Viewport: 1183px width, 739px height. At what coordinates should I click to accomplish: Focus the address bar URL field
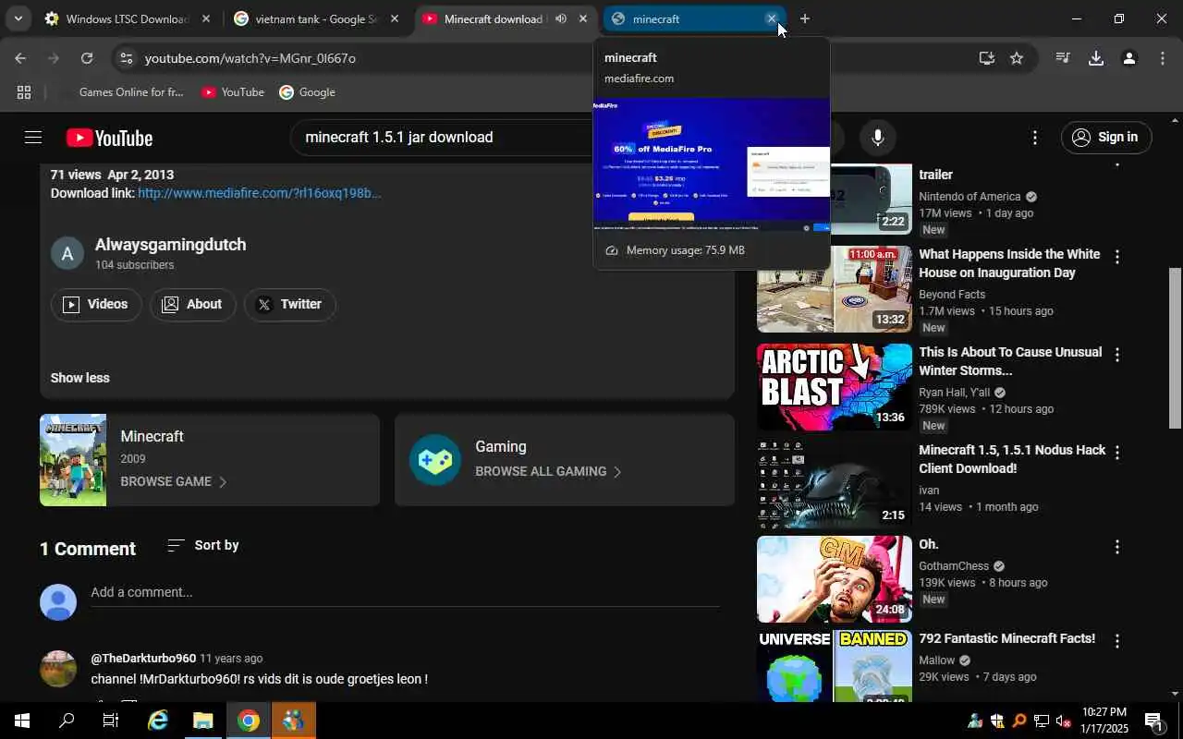coord(555,58)
